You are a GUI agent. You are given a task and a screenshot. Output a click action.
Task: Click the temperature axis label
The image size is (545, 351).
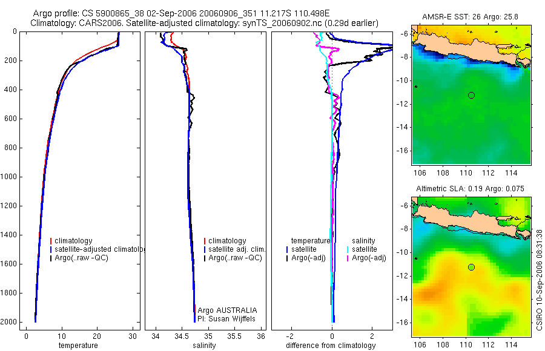tap(78, 346)
